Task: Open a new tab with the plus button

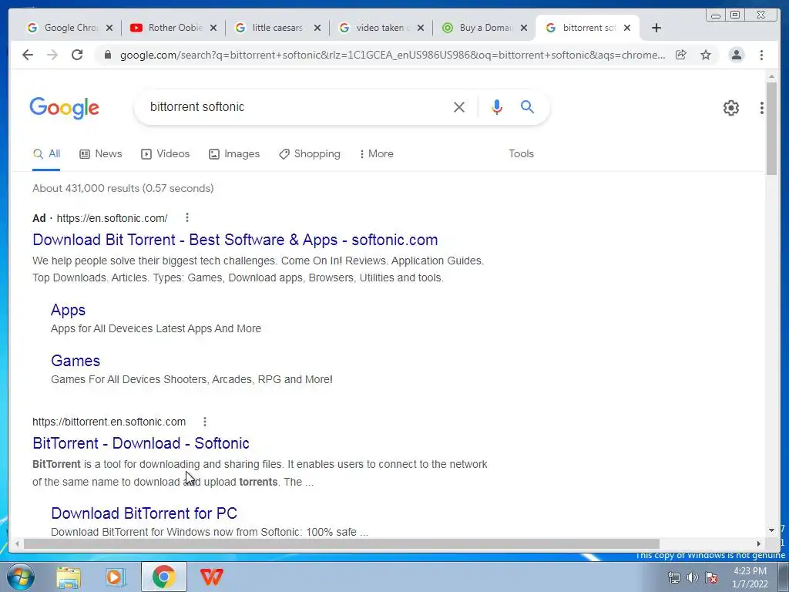Action: coord(656,28)
